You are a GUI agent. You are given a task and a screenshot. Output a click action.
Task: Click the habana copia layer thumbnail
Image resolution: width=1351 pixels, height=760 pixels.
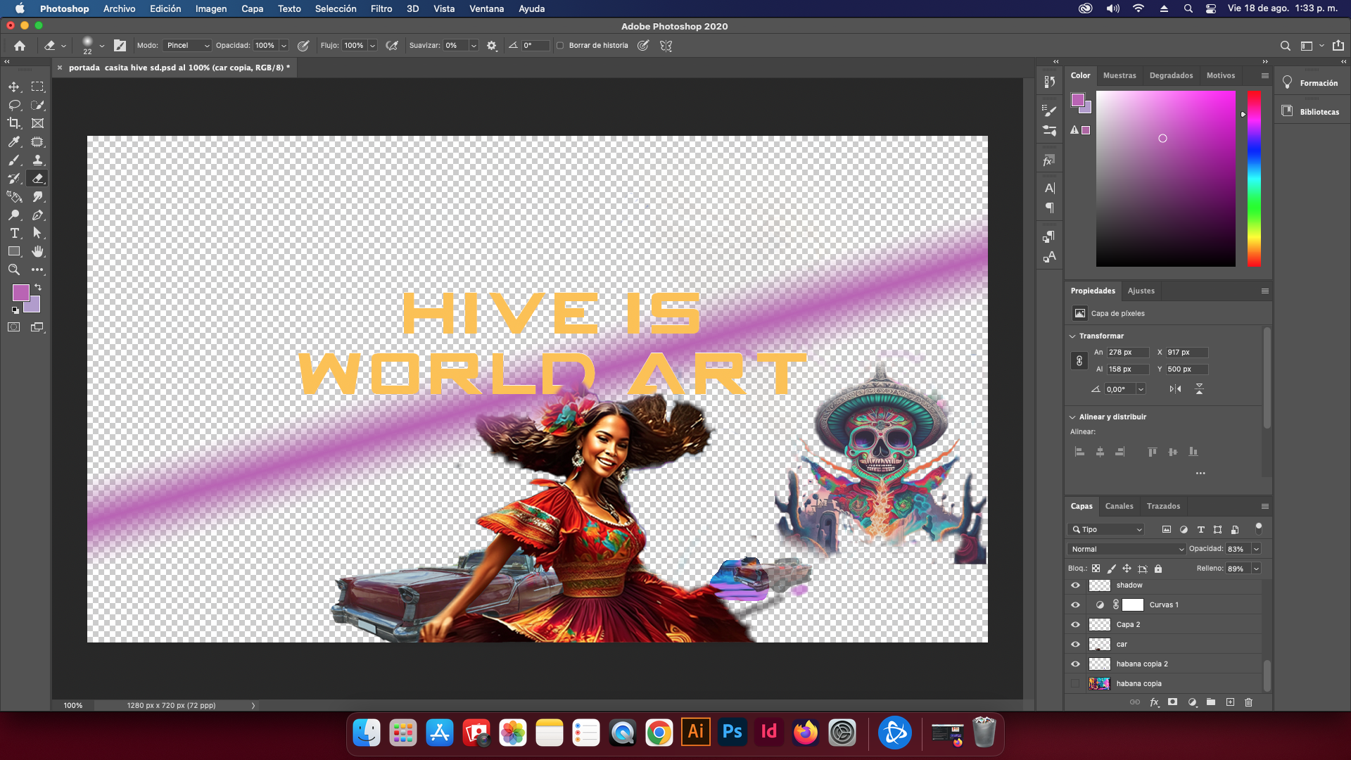coord(1099,684)
